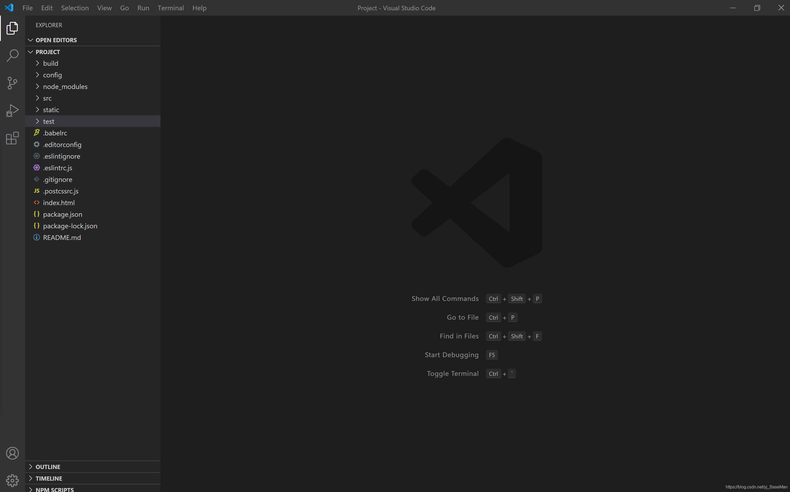Expand the TIMELINE section
Screen dimensions: 790x492
[49, 478]
